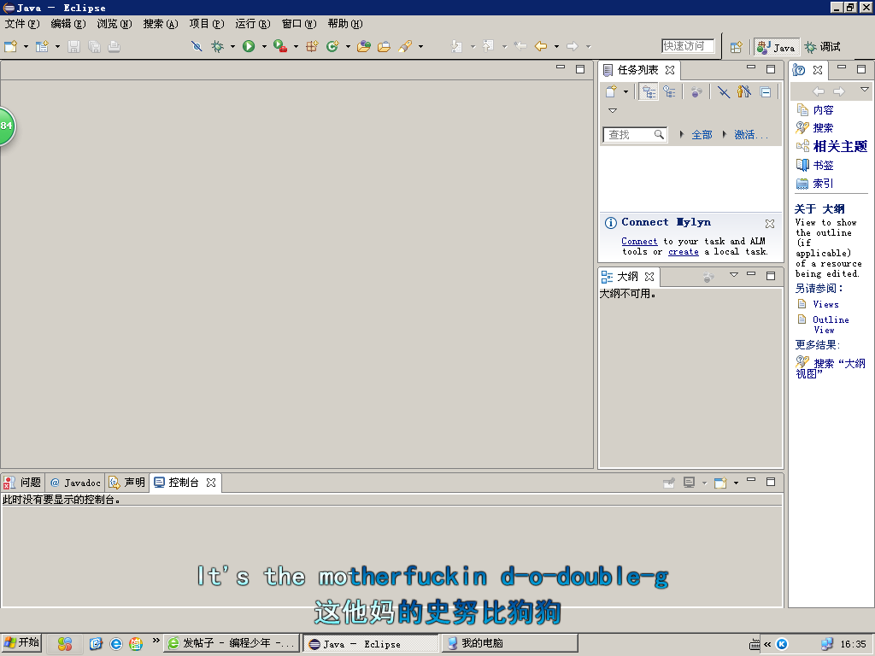Toggle the Categorized view in task list
Image resolution: width=875 pixels, height=656 pixels.
click(x=649, y=92)
